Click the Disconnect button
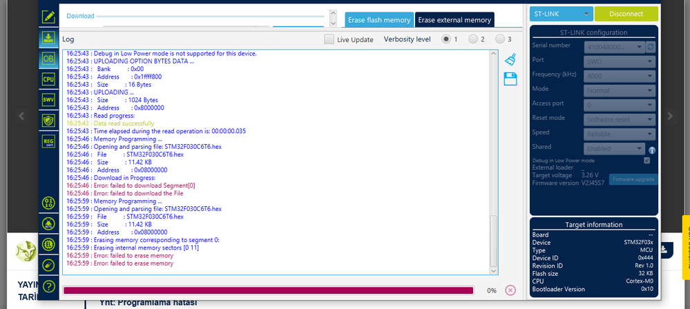The image size is (690, 309). point(626,14)
